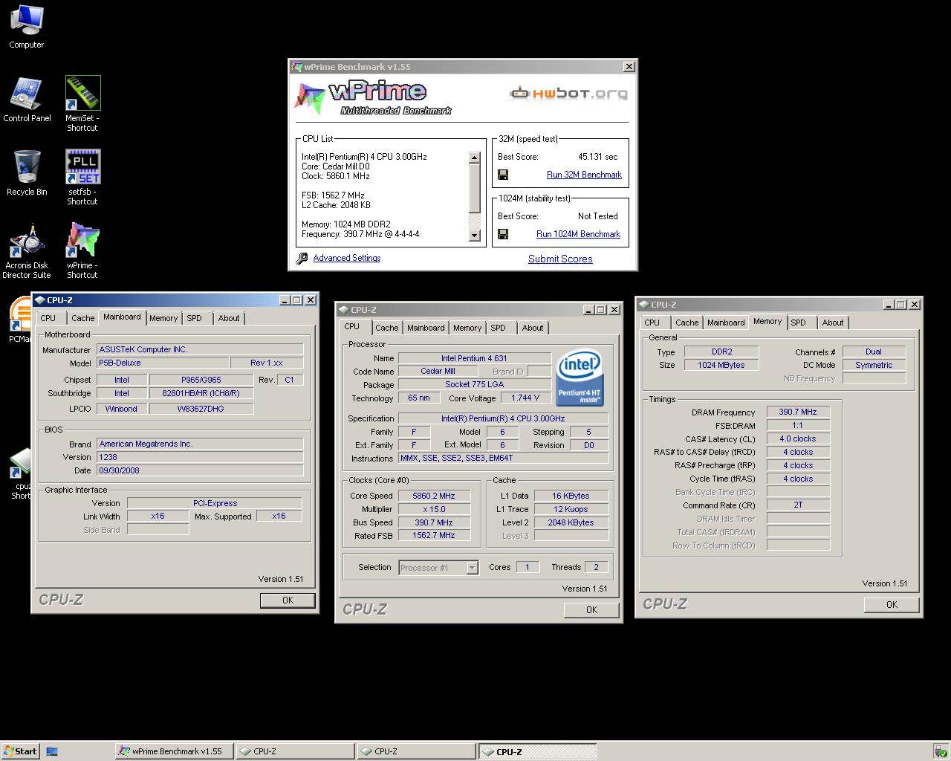
Task: Run the 32M Benchmark
Action: pyautogui.click(x=584, y=175)
